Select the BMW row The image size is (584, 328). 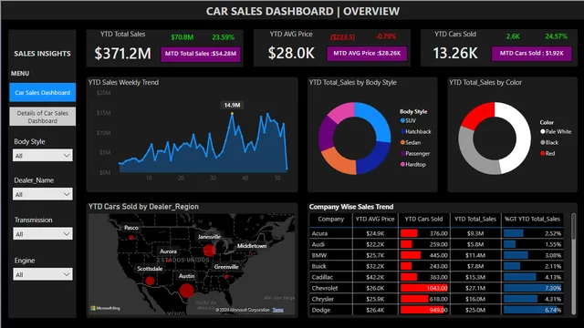(436, 255)
